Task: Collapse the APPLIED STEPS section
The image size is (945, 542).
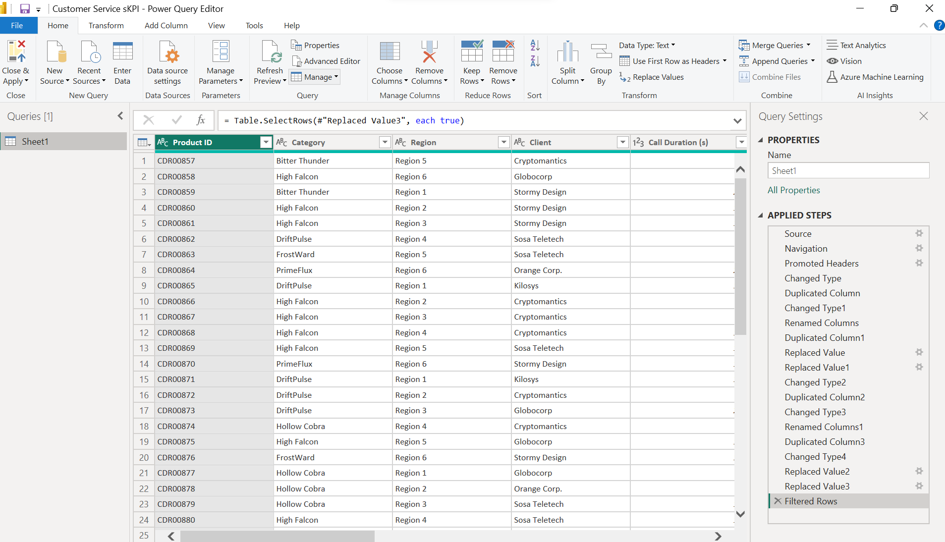Action: [761, 216]
